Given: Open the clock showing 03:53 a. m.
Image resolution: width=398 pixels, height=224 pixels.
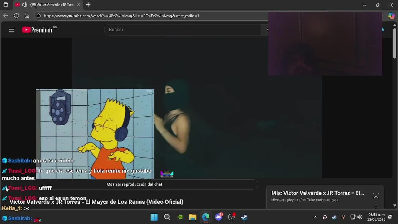Looking at the screenshot, I should pos(377,217).
